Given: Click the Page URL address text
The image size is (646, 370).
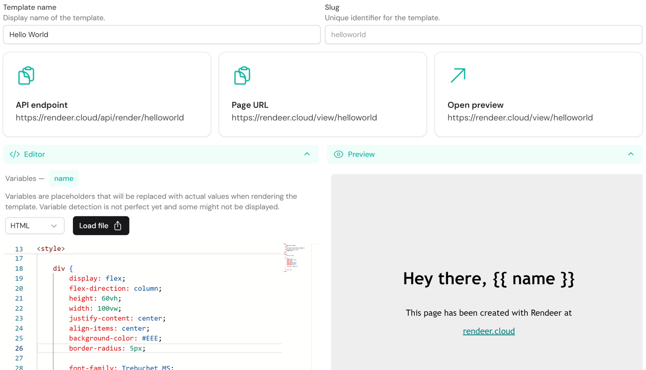Looking at the screenshot, I should point(304,118).
